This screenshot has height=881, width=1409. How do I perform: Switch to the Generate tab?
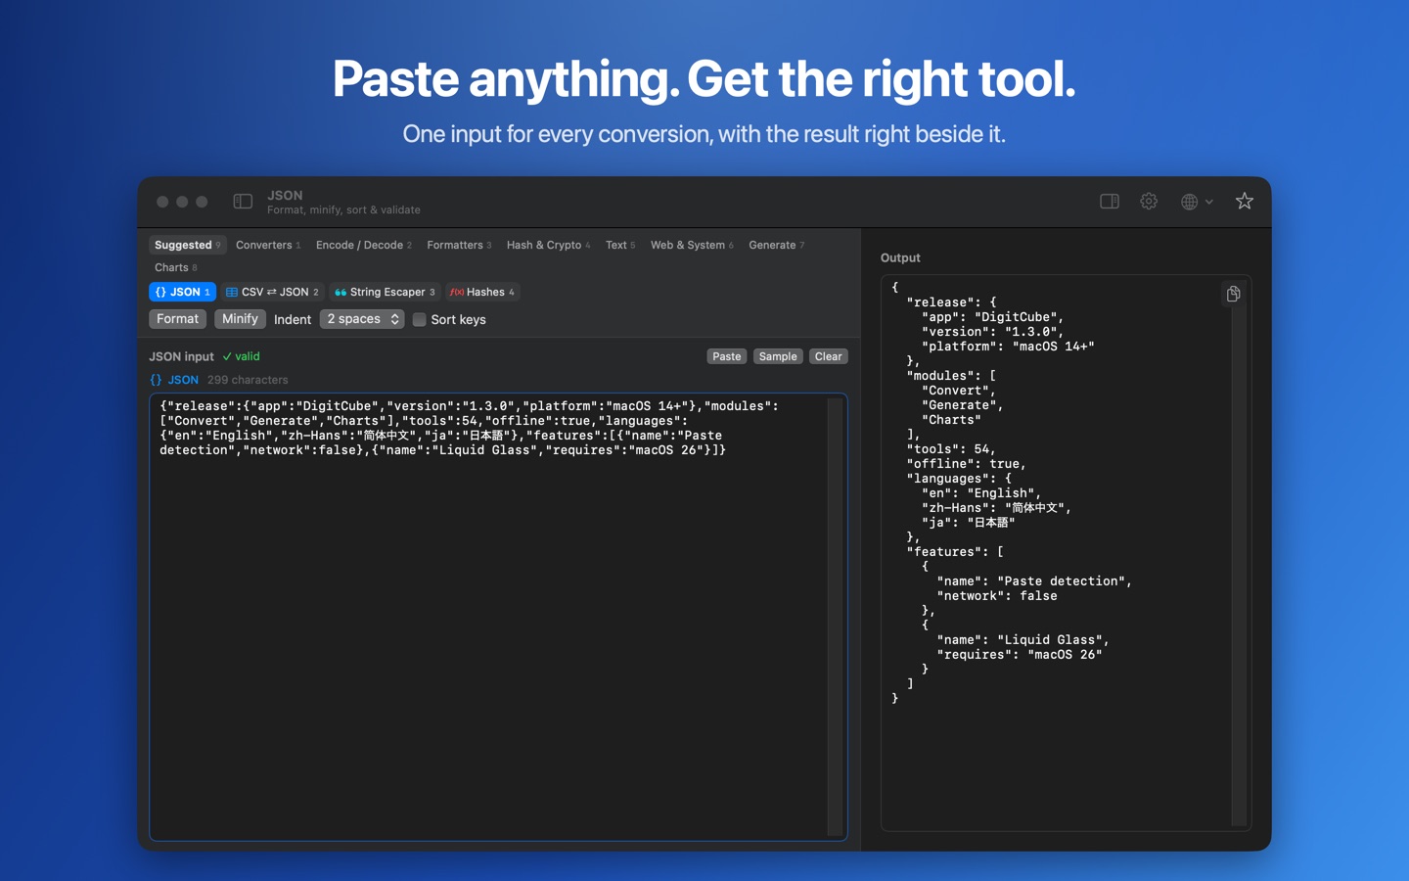point(776,245)
